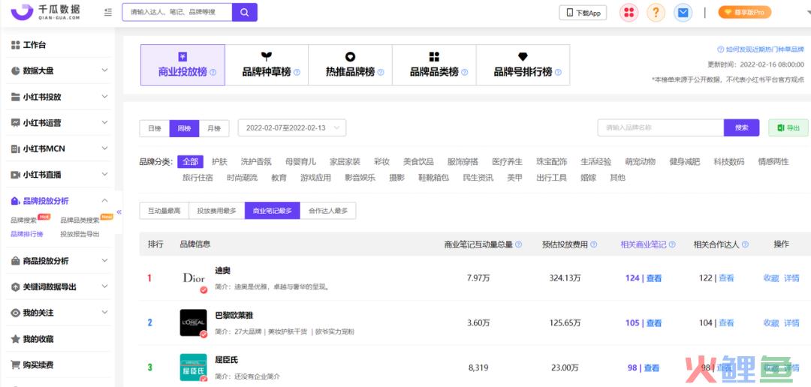The image size is (811, 387).
Task: Sort by 投放费用最多
Action: [x=217, y=211]
